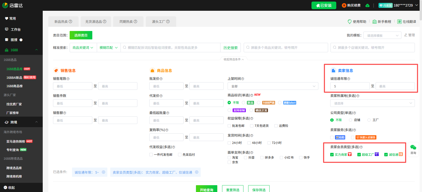Select the 新品 product tag radio
422x192 pixels.
click(x=243, y=103)
